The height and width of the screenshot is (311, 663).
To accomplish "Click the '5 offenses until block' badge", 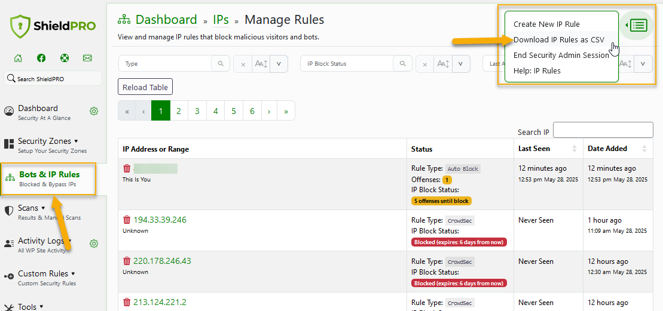I will 441,201.
